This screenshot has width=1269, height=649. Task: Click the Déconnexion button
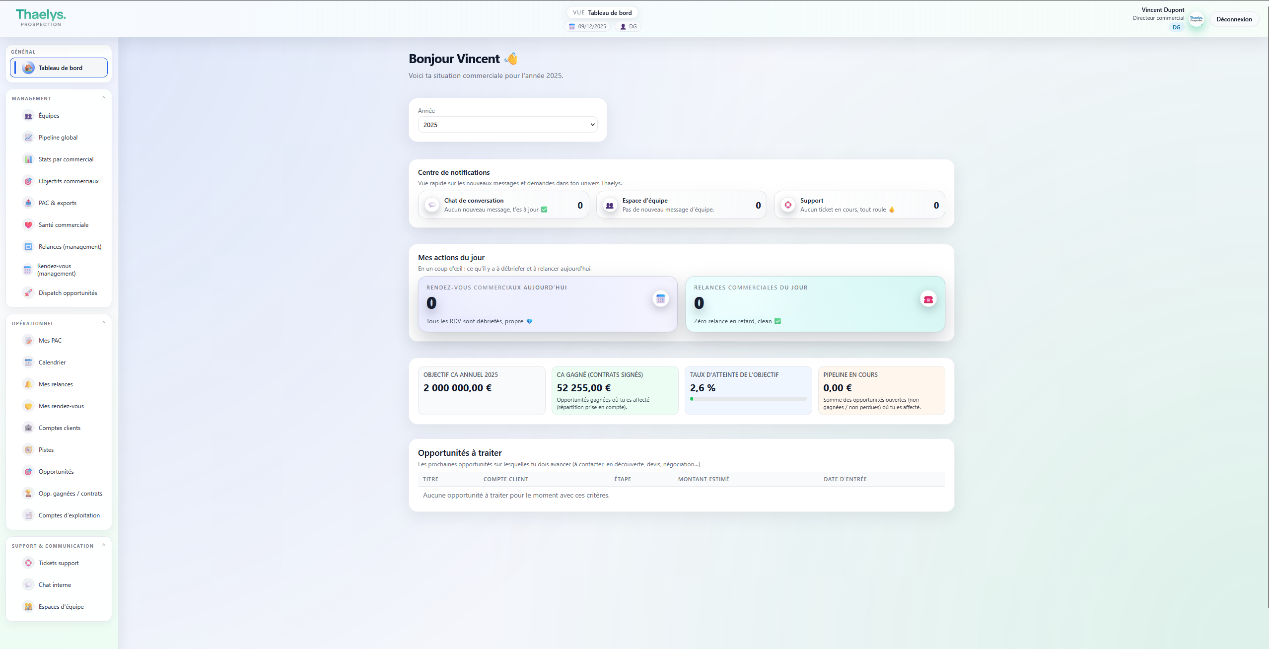tap(1234, 19)
